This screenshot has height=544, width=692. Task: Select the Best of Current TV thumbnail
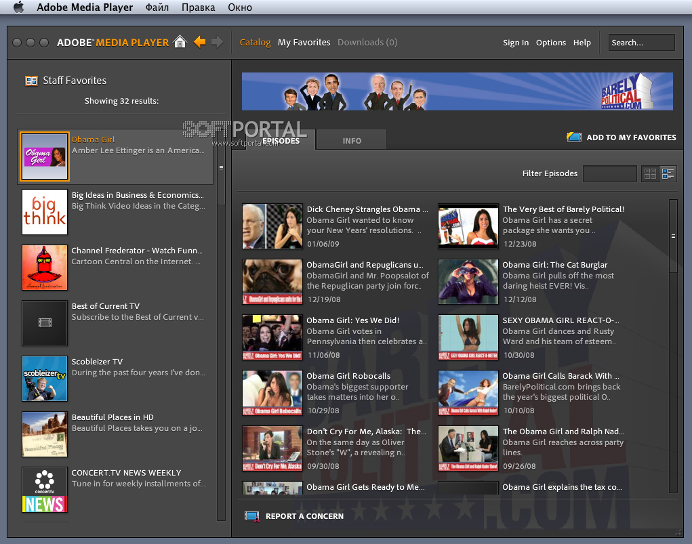[45, 323]
